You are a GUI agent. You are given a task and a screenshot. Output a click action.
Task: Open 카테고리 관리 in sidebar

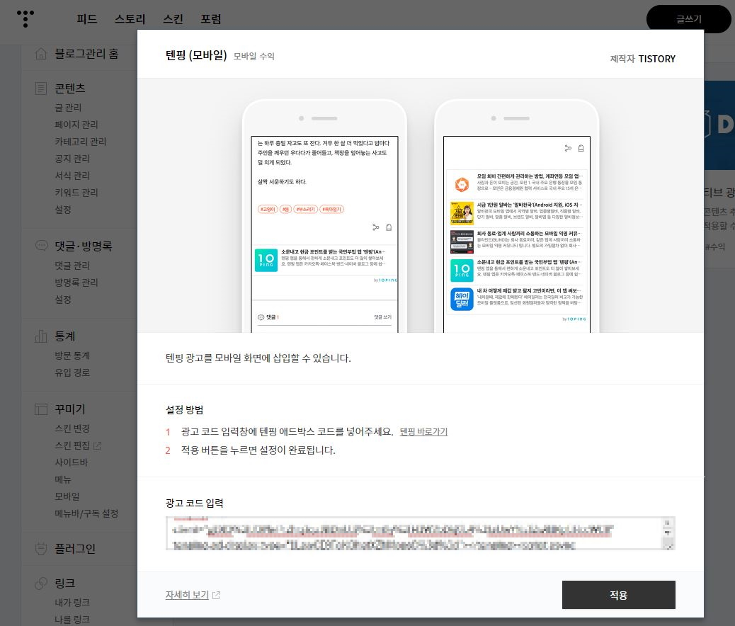coord(81,142)
